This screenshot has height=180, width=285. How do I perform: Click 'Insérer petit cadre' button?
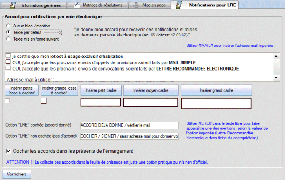(x=101, y=90)
